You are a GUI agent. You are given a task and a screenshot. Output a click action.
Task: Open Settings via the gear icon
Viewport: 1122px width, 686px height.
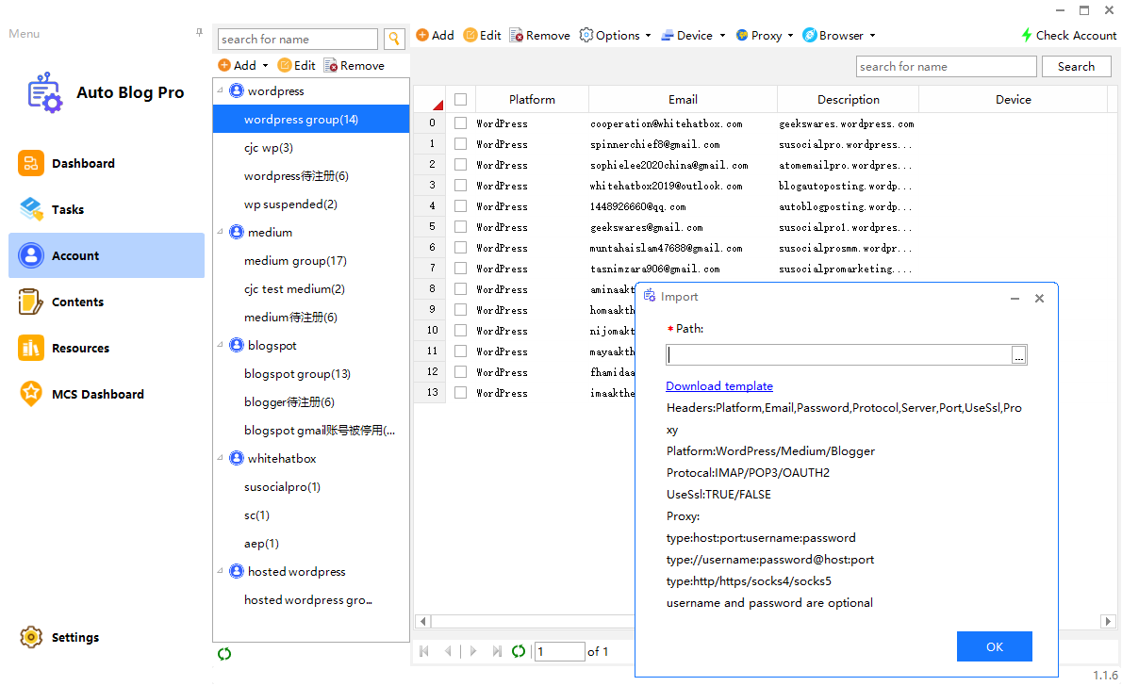tap(31, 637)
